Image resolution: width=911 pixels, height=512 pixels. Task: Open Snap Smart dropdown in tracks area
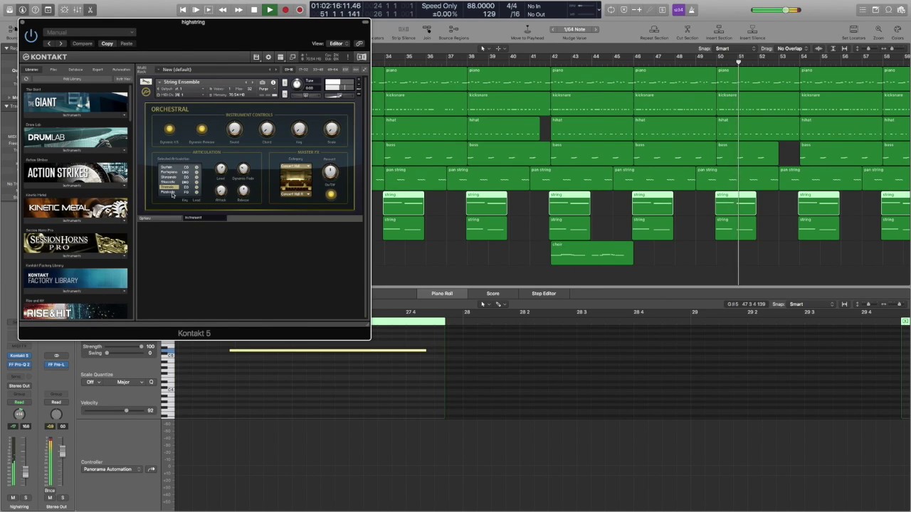(x=734, y=48)
